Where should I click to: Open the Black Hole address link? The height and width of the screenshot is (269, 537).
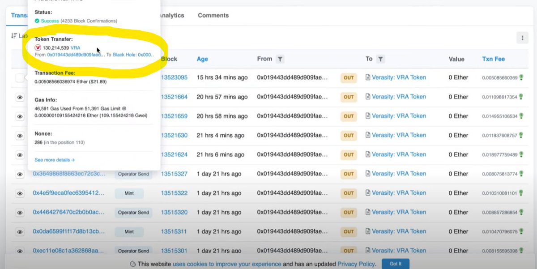tap(133, 55)
